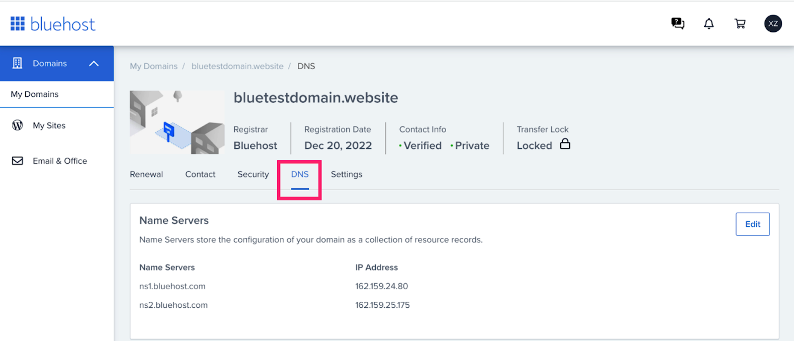794x341 pixels.
Task: Click the Name Servers section heading
Action: [174, 220]
